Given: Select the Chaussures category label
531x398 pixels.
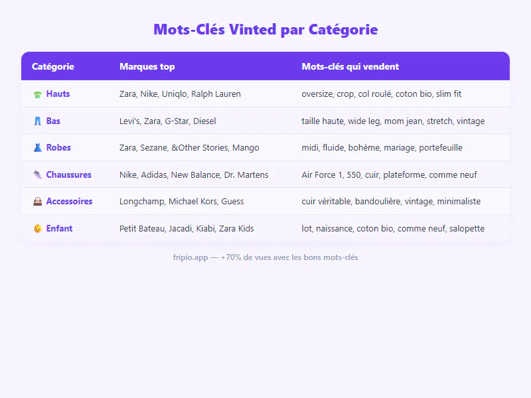Looking at the screenshot, I should 69,174.
